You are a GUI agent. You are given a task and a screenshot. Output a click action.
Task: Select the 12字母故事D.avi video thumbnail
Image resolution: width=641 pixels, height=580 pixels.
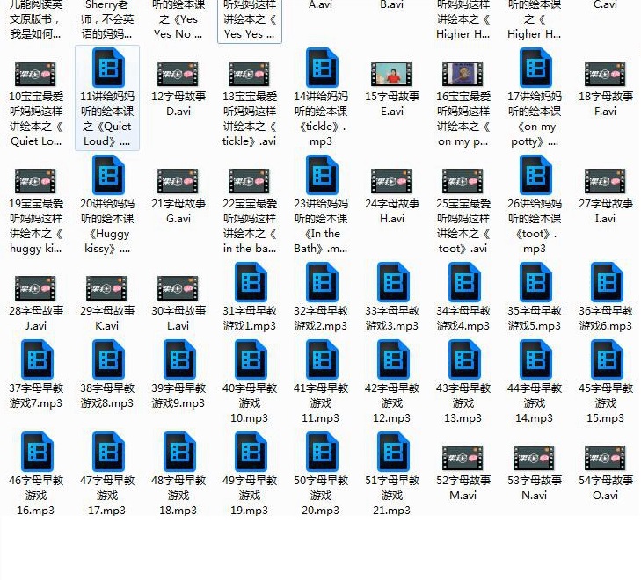coord(178,74)
